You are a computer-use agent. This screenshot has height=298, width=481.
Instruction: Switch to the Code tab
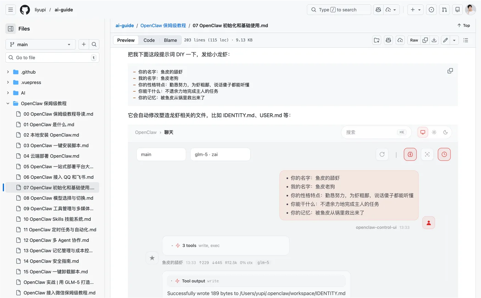(149, 40)
